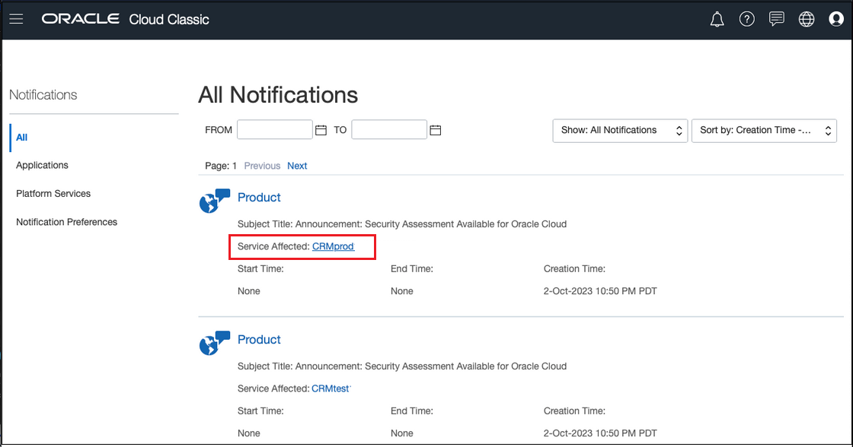853x447 pixels.
Task: Open the navigation hamburger menu
Action: click(x=16, y=18)
